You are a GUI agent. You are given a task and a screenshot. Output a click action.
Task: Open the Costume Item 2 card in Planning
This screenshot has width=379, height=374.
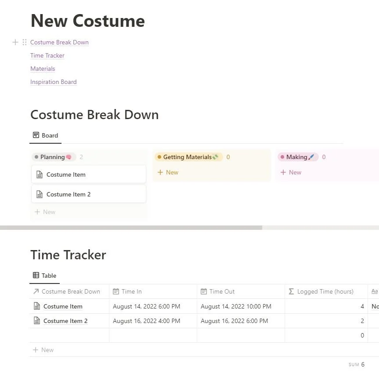coord(89,194)
